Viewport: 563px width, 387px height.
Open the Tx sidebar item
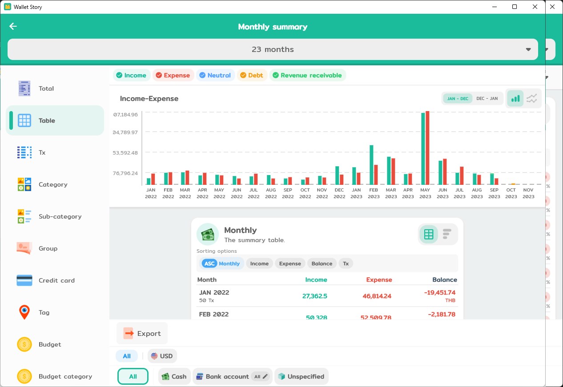pyautogui.click(x=55, y=152)
